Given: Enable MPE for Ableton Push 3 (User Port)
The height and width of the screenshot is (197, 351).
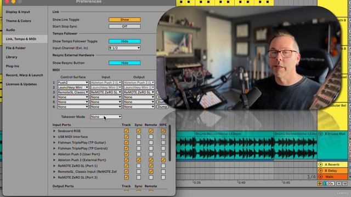Looking at the screenshot, I should (x=163, y=154).
